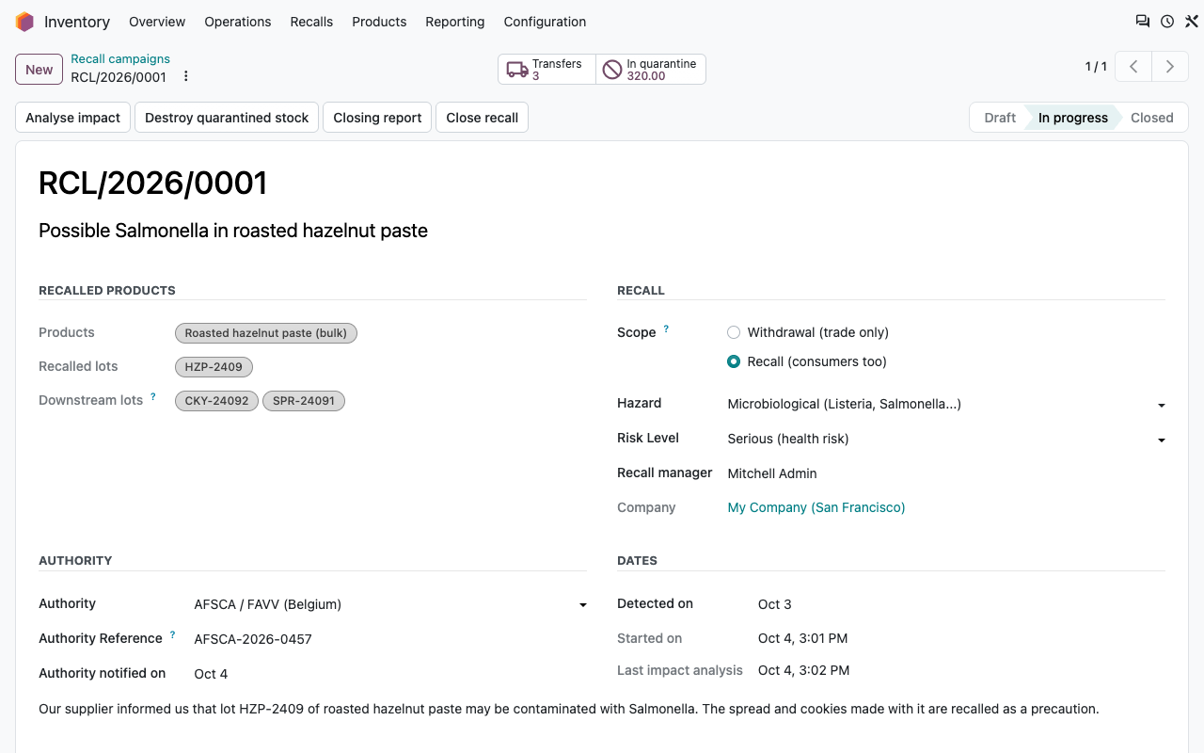Click the HZP-2409 recalled lot tag
This screenshot has height=753, width=1204.
click(214, 367)
